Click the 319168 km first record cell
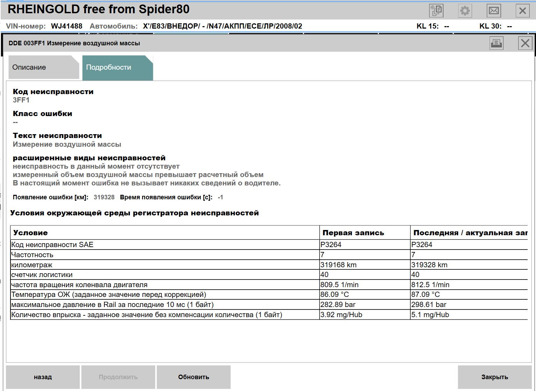 (x=365, y=265)
